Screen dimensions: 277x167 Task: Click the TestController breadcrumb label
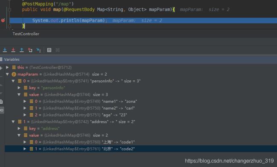(x=26, y=34)
